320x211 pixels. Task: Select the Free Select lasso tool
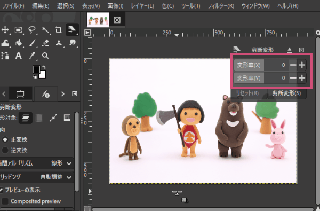point(32,30)
